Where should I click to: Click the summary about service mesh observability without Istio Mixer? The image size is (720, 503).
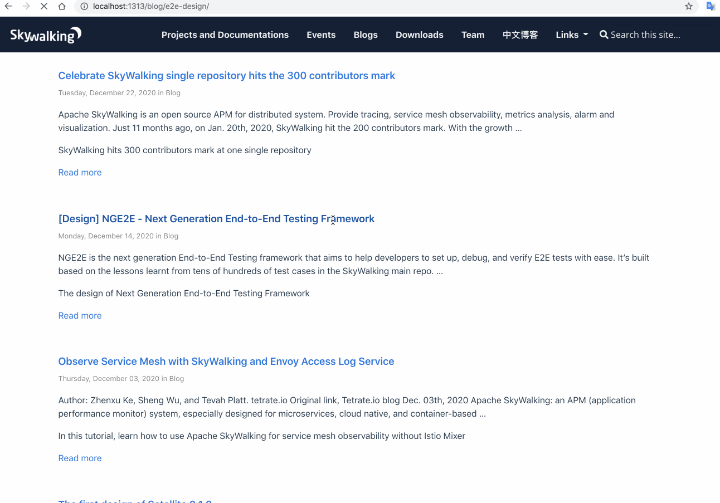coord(261,436)
